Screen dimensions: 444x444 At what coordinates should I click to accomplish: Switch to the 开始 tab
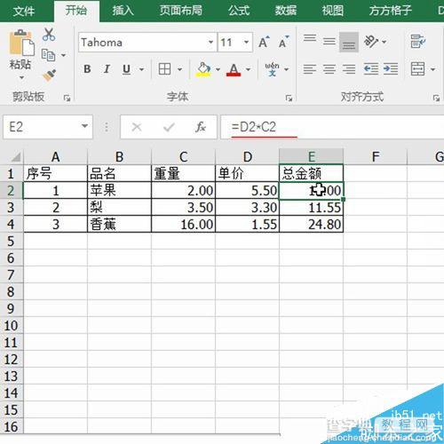[x=76, y=11]
